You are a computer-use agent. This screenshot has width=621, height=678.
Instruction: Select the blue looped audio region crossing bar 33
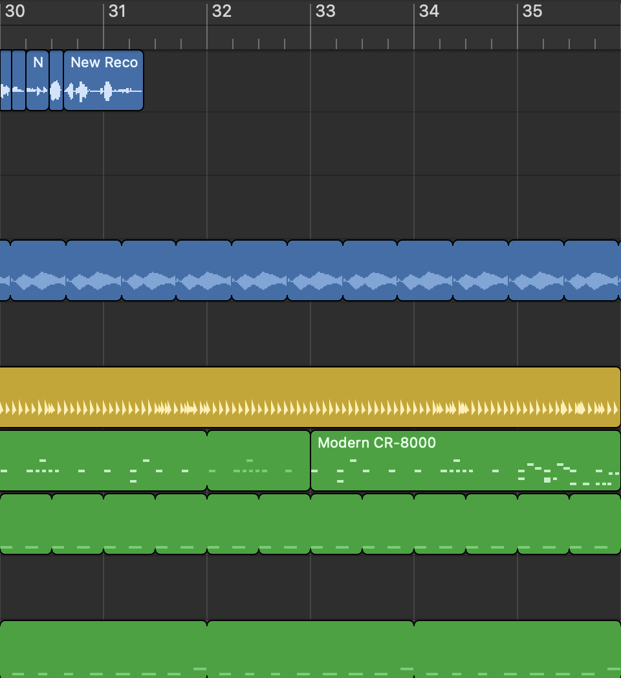[315, 270]
